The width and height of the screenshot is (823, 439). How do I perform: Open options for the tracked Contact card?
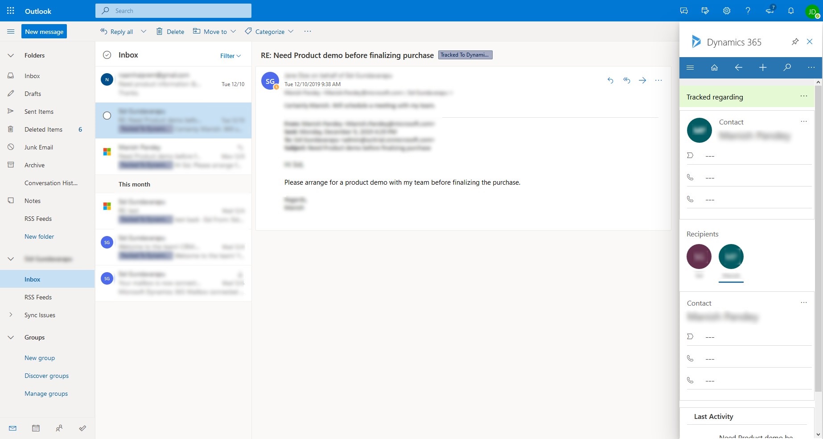(x=804, y=121)
